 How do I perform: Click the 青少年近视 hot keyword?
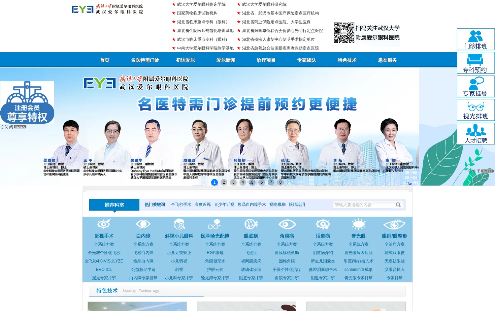tap(224, 205)
